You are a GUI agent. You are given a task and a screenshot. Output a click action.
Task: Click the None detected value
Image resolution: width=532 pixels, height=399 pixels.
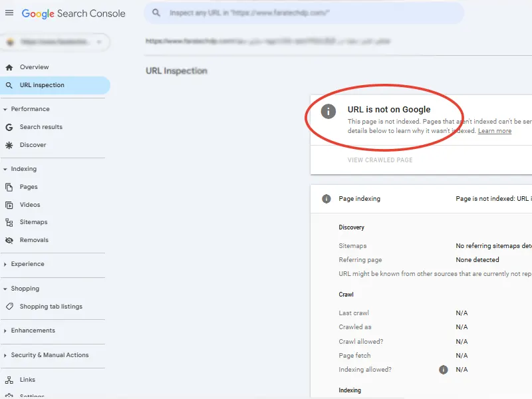[477, 260]
